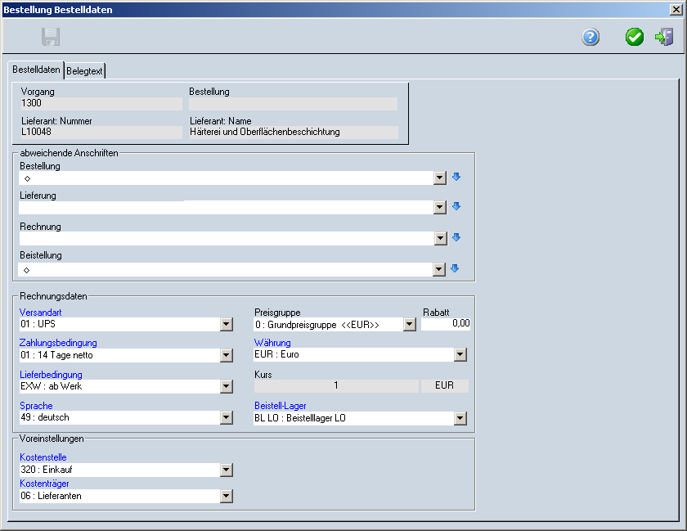Click into the Rabatt input field
687x531 pixels.
446,325
